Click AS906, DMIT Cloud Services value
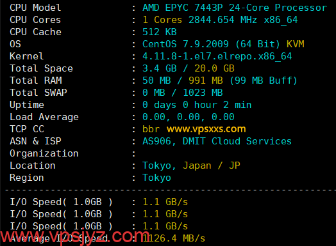336x246 pixels. click(217, 141)
